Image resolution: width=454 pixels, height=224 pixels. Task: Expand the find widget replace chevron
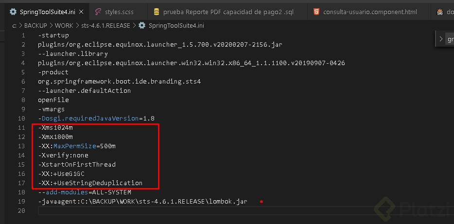click(441, 39)
